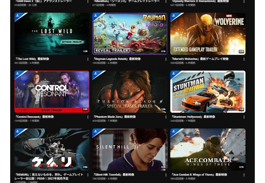Open Ace Combat 8 Wings of Theve thumbnail
This screenshot has height=183, width=265.
pos(208,150)
